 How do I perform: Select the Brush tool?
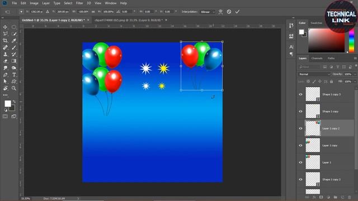(13, 47)
